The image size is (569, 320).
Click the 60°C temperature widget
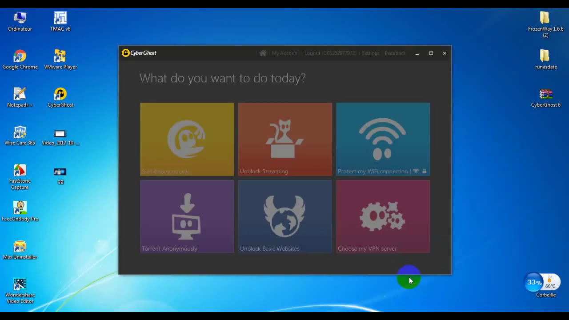[x=551, y=282]
